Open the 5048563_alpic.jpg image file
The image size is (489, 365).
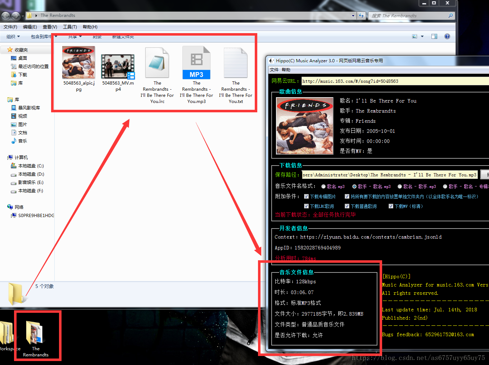(78, 68)
